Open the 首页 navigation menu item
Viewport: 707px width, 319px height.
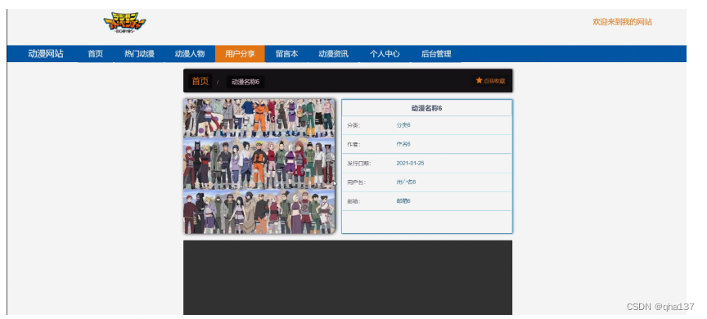(96, 54)
